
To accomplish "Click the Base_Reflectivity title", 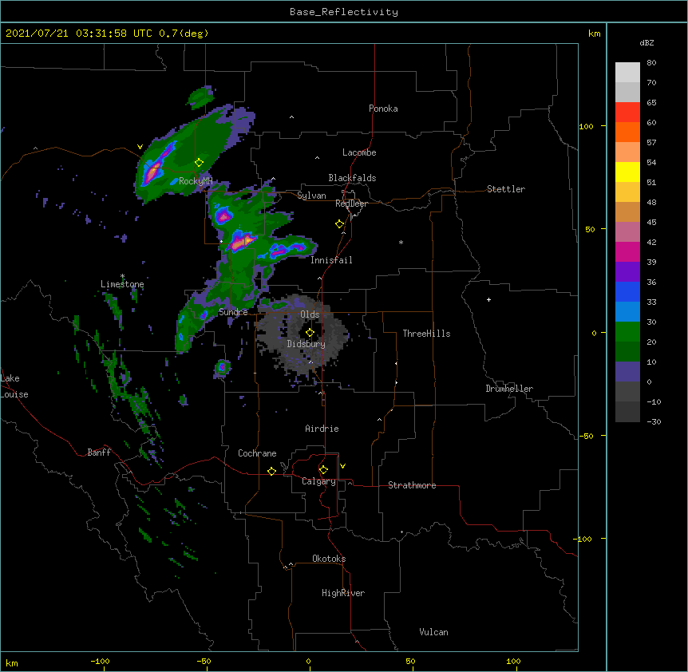I will [x=344, y=12].
